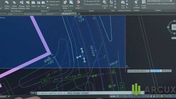Screen dimensions: 176x99
Task: Toggle polar tracking in status bar
Action: point(130,96)
